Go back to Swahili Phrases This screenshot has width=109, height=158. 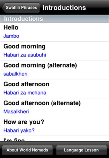21,8
